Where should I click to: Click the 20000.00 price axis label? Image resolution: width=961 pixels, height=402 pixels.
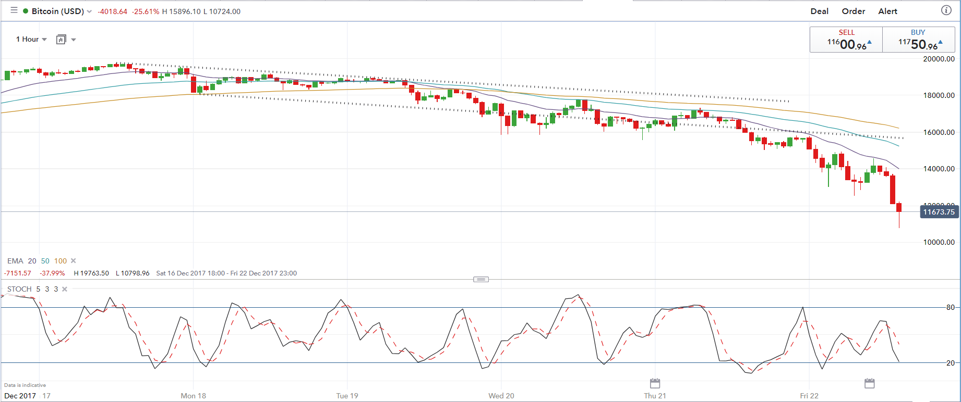(939, 59)
